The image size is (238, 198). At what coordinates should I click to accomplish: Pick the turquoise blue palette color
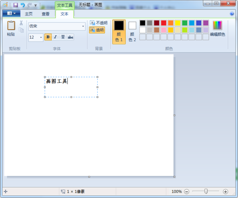(x=192, y=23)
